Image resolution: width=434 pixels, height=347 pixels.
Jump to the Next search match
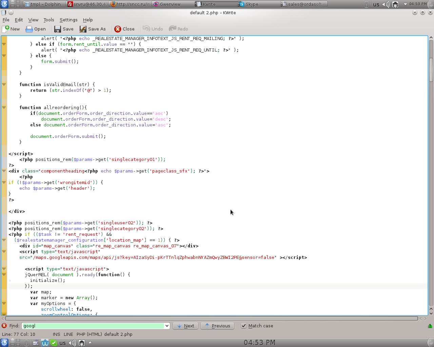click(185, 326)
